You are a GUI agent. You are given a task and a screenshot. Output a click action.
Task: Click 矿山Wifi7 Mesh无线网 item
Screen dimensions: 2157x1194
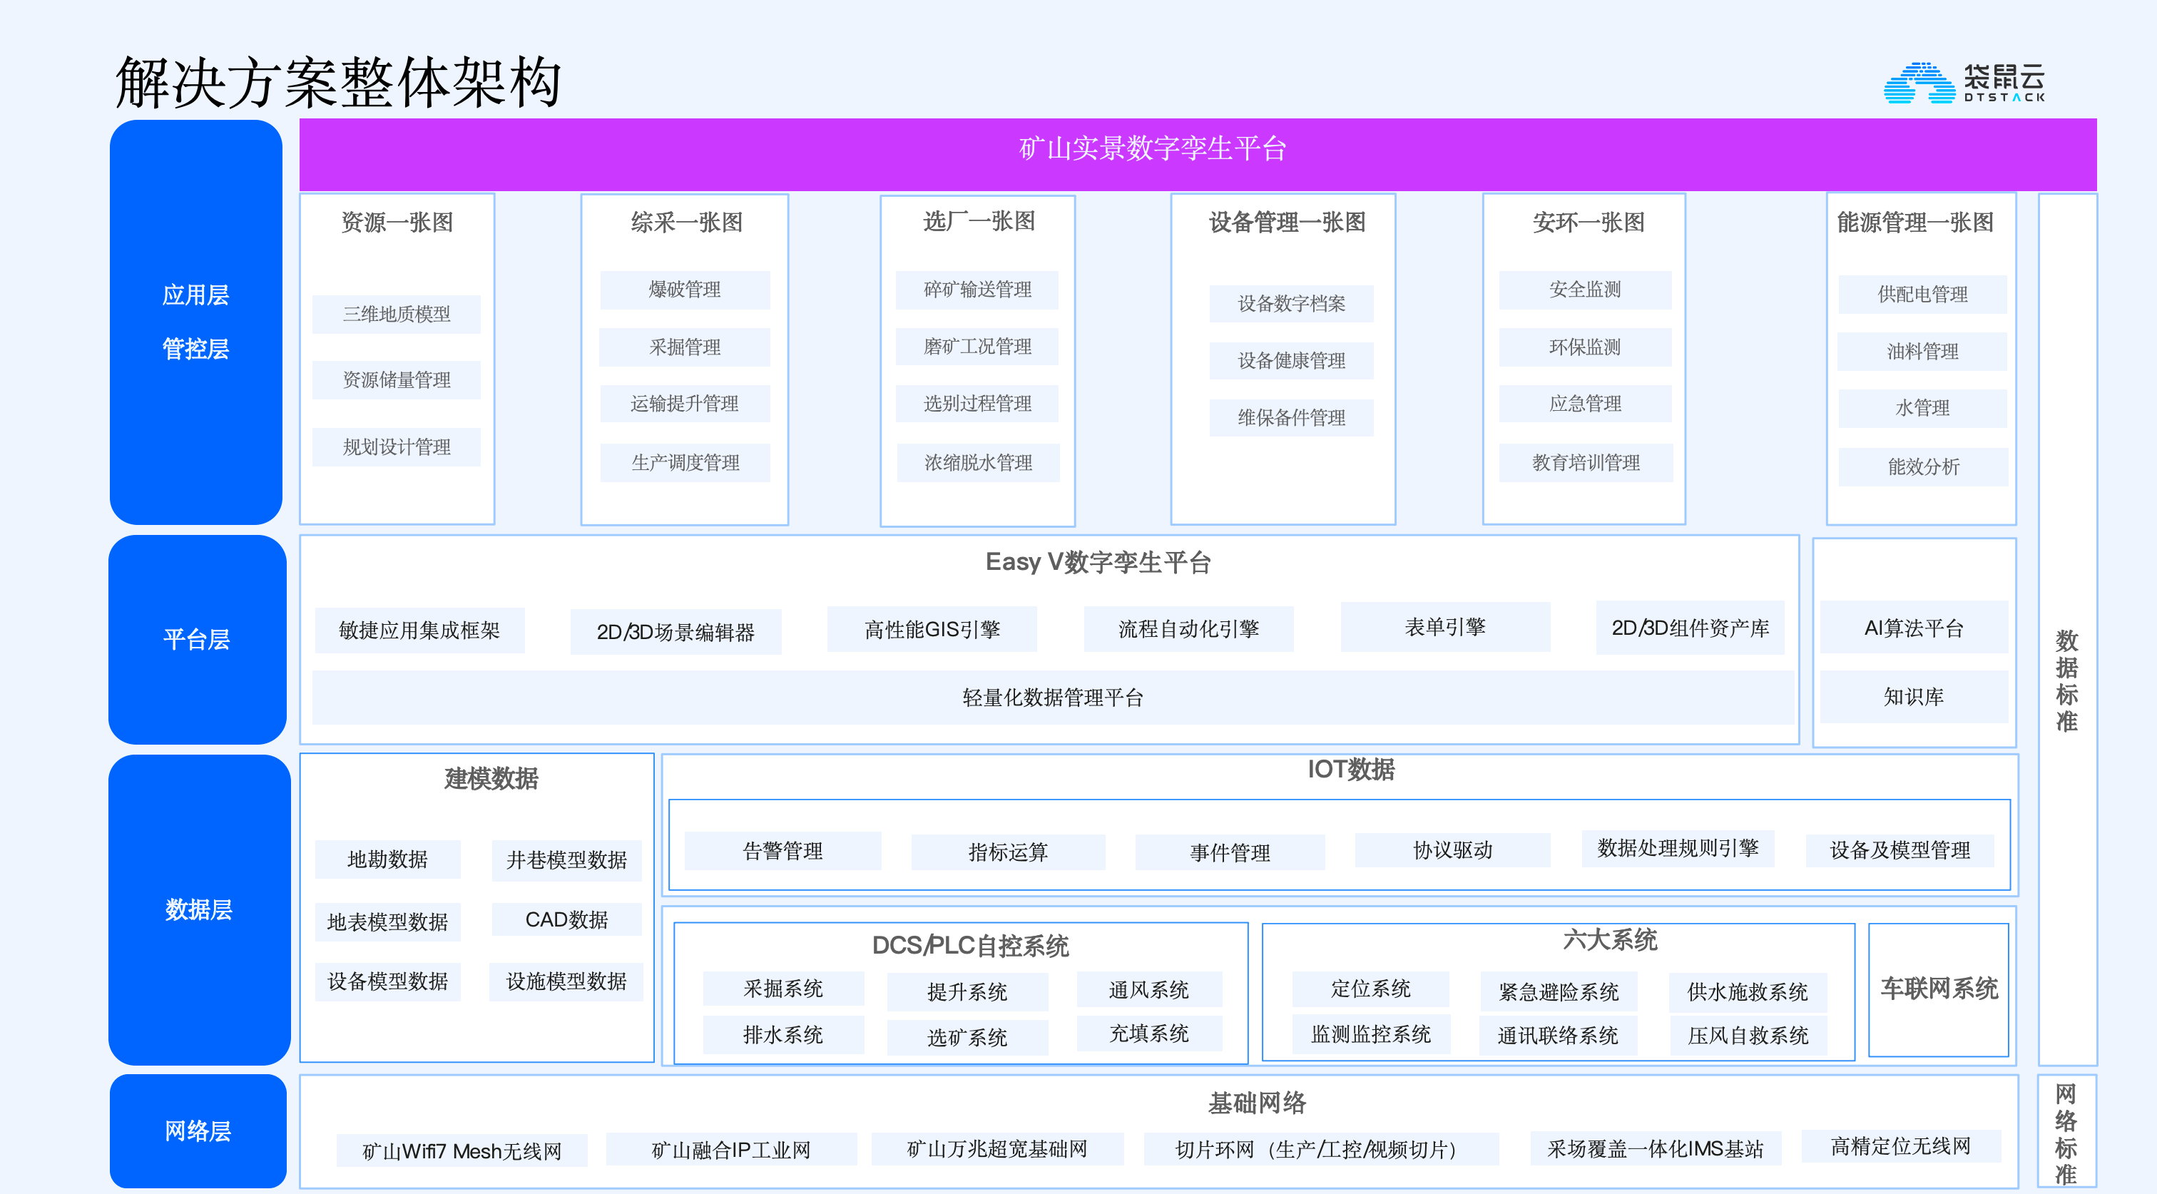click(x=462, y=1151)
